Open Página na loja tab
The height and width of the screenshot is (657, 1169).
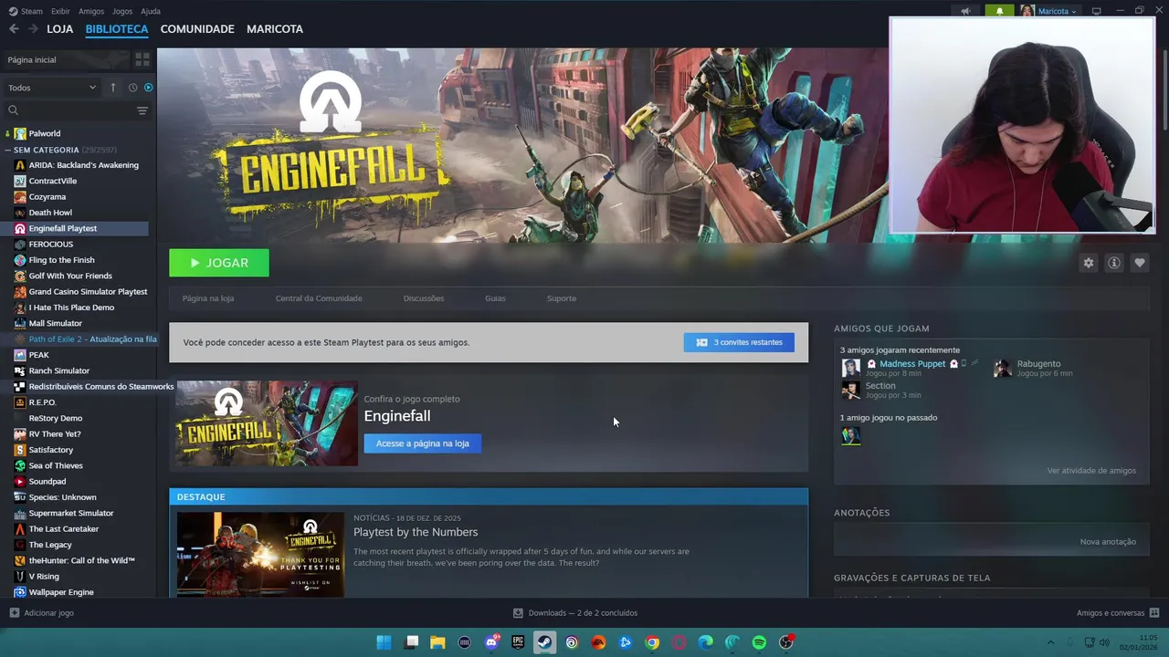[208, 298]
